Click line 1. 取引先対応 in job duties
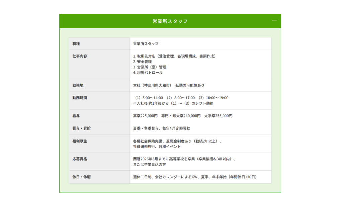 pos(175,56)
